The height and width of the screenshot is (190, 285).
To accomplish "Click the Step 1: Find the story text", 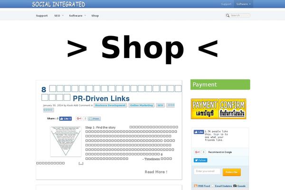I will pyautogui.click(x=100, y=127).
